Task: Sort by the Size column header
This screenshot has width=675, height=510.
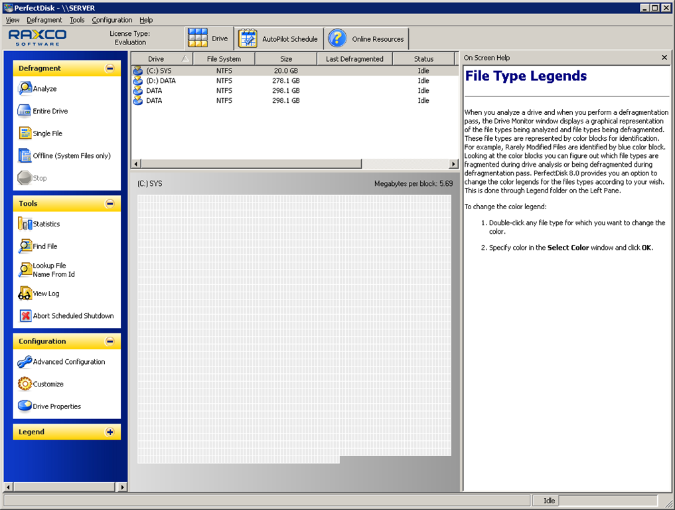Action: tap(286, 59)
